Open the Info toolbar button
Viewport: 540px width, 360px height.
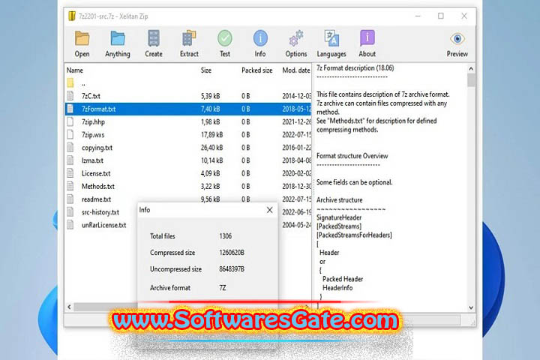[x=260, y=38]
